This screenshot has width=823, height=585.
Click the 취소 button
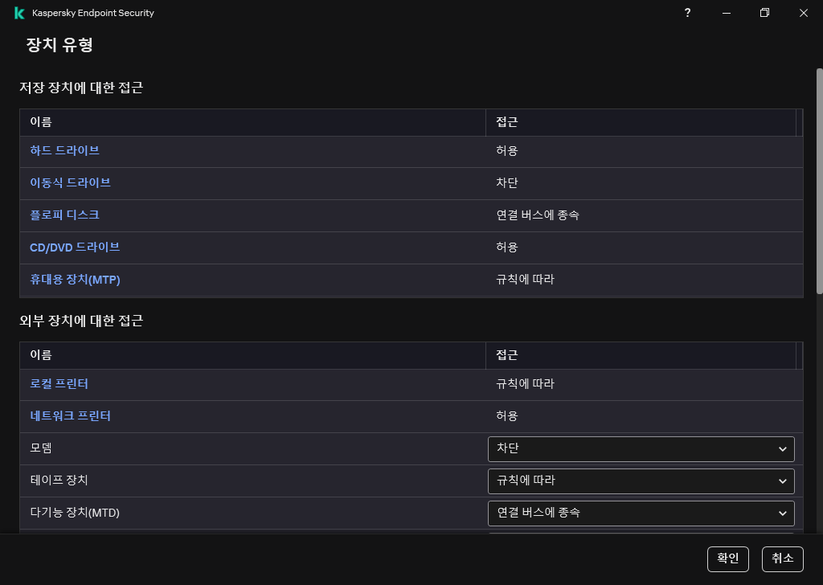(782, 559)
